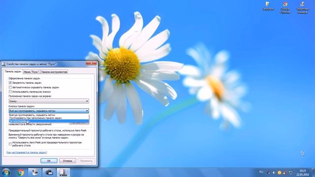This screenshot has height=177, width=315.
Task: Switch to the Меню "Пуск" tab
Action: (31, 72)
